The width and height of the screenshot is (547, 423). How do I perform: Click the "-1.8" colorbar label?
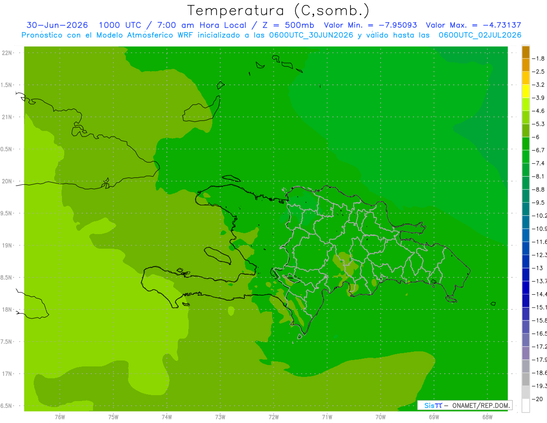[538, 58]
